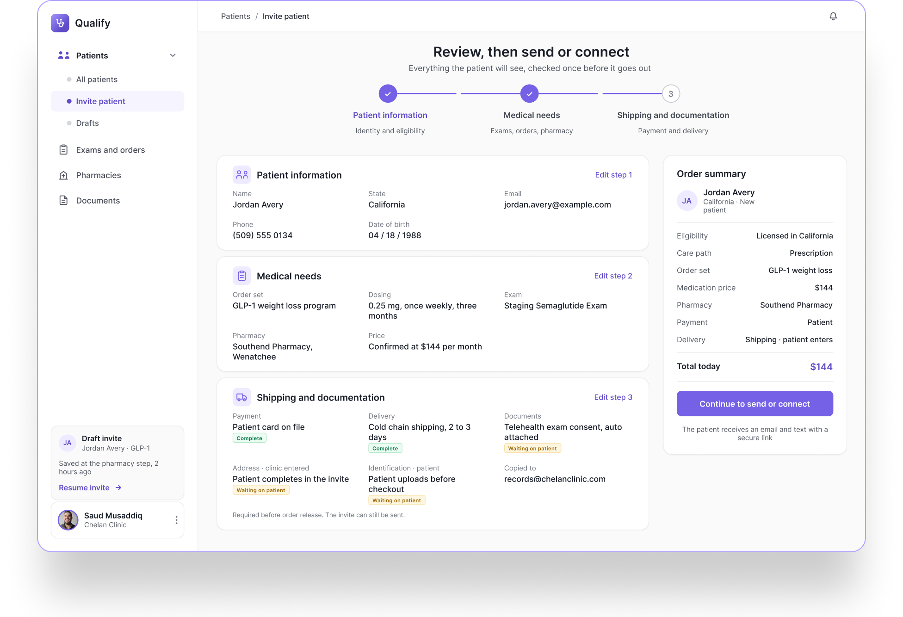This screenshot has width=903, height=617.
Task: Click the arrow next to Resume invite
Action: (x=118, y=487)
